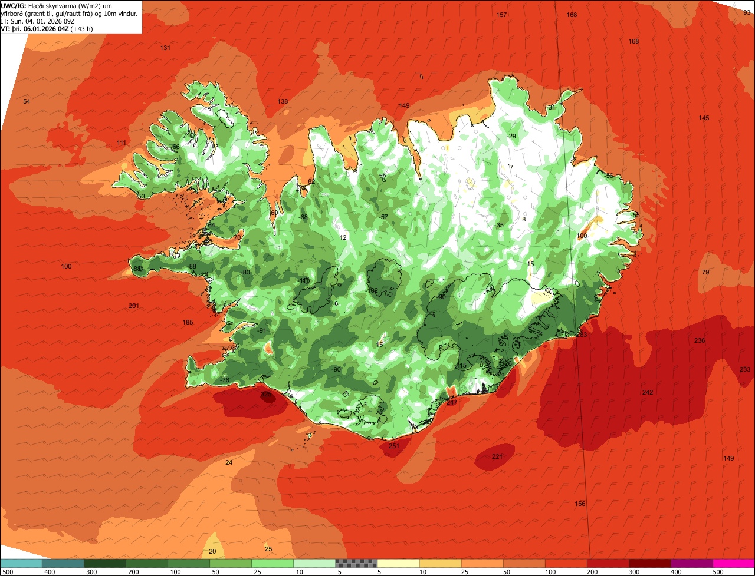Click the value 251 near the south coast

tap(393, 446)
